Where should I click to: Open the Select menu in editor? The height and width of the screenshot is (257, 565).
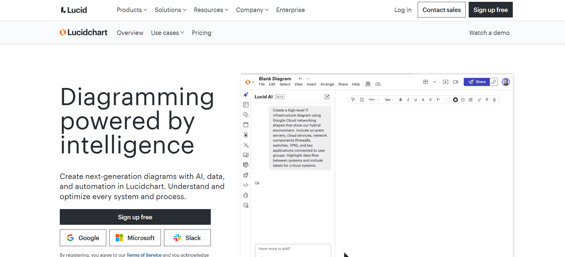pyautogui.click(x=285, y=84)
